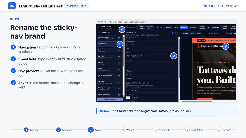246x138 pixels.
Task: Duplicate the Flash section with its copy icon
Action: coord(116,70)
